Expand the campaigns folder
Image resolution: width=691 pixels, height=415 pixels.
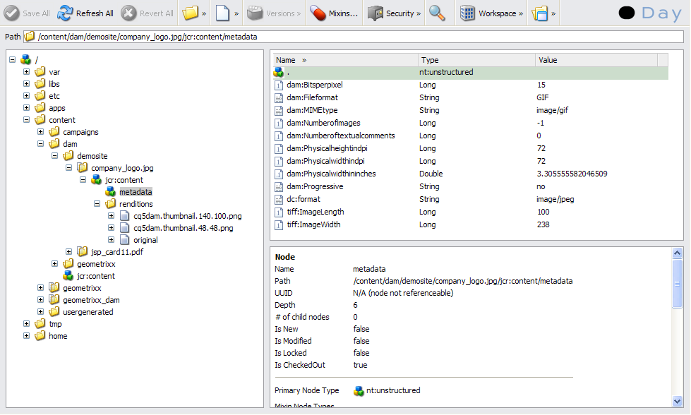pos(40,132)
